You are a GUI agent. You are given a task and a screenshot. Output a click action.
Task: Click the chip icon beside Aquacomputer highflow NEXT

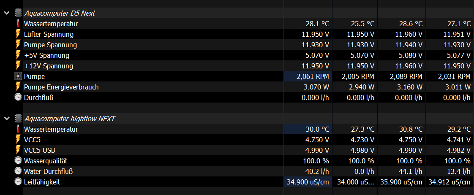click(x=18, y=119)
